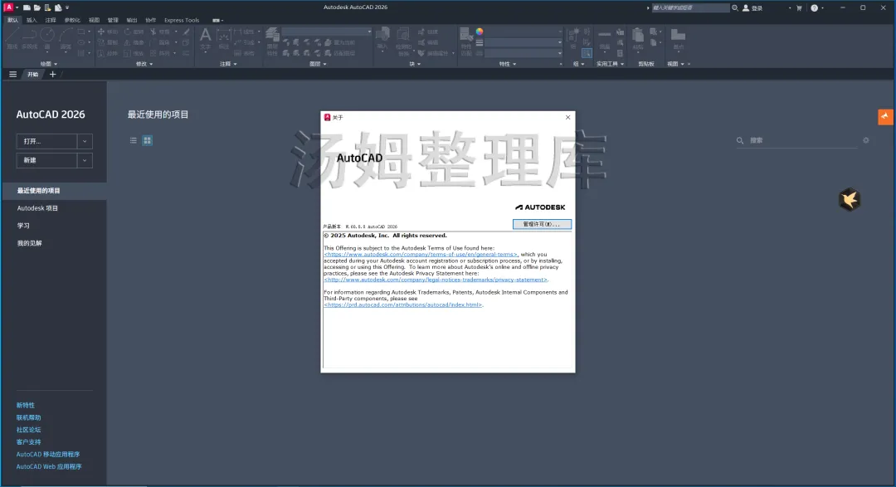The image size is (896, 487).
Task: Choose the Rotate (旋转) tool
Action: 134,32
